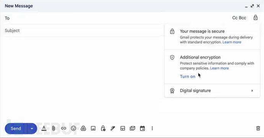Expand the Digital signature submenu

[212, 90]
